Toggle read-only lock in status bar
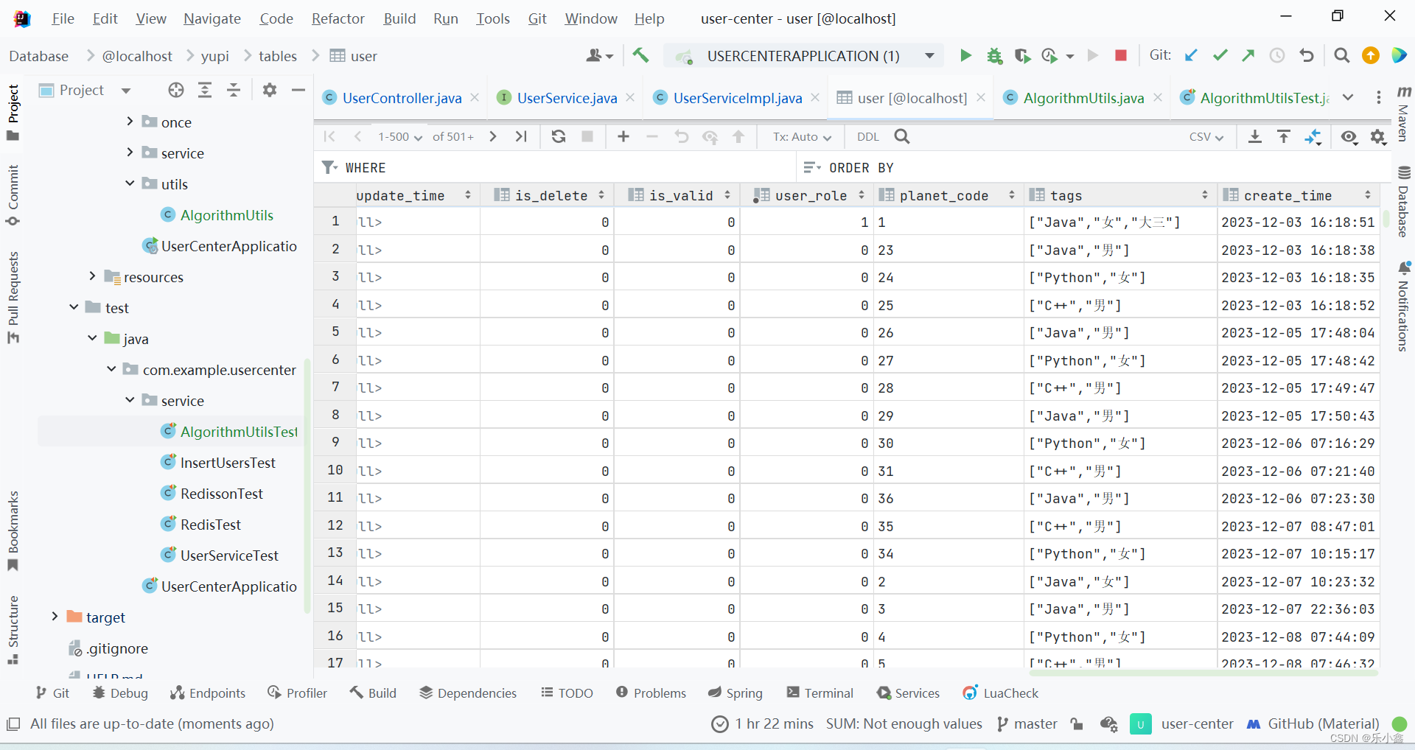1415x750 pixels. point(1077,724)
